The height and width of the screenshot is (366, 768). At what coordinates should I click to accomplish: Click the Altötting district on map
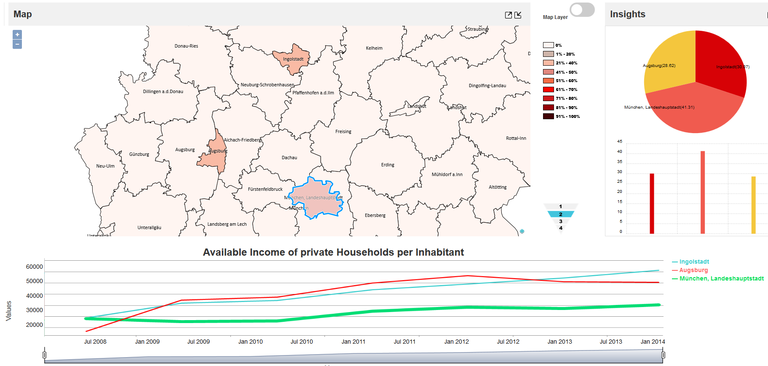(498, 187)
